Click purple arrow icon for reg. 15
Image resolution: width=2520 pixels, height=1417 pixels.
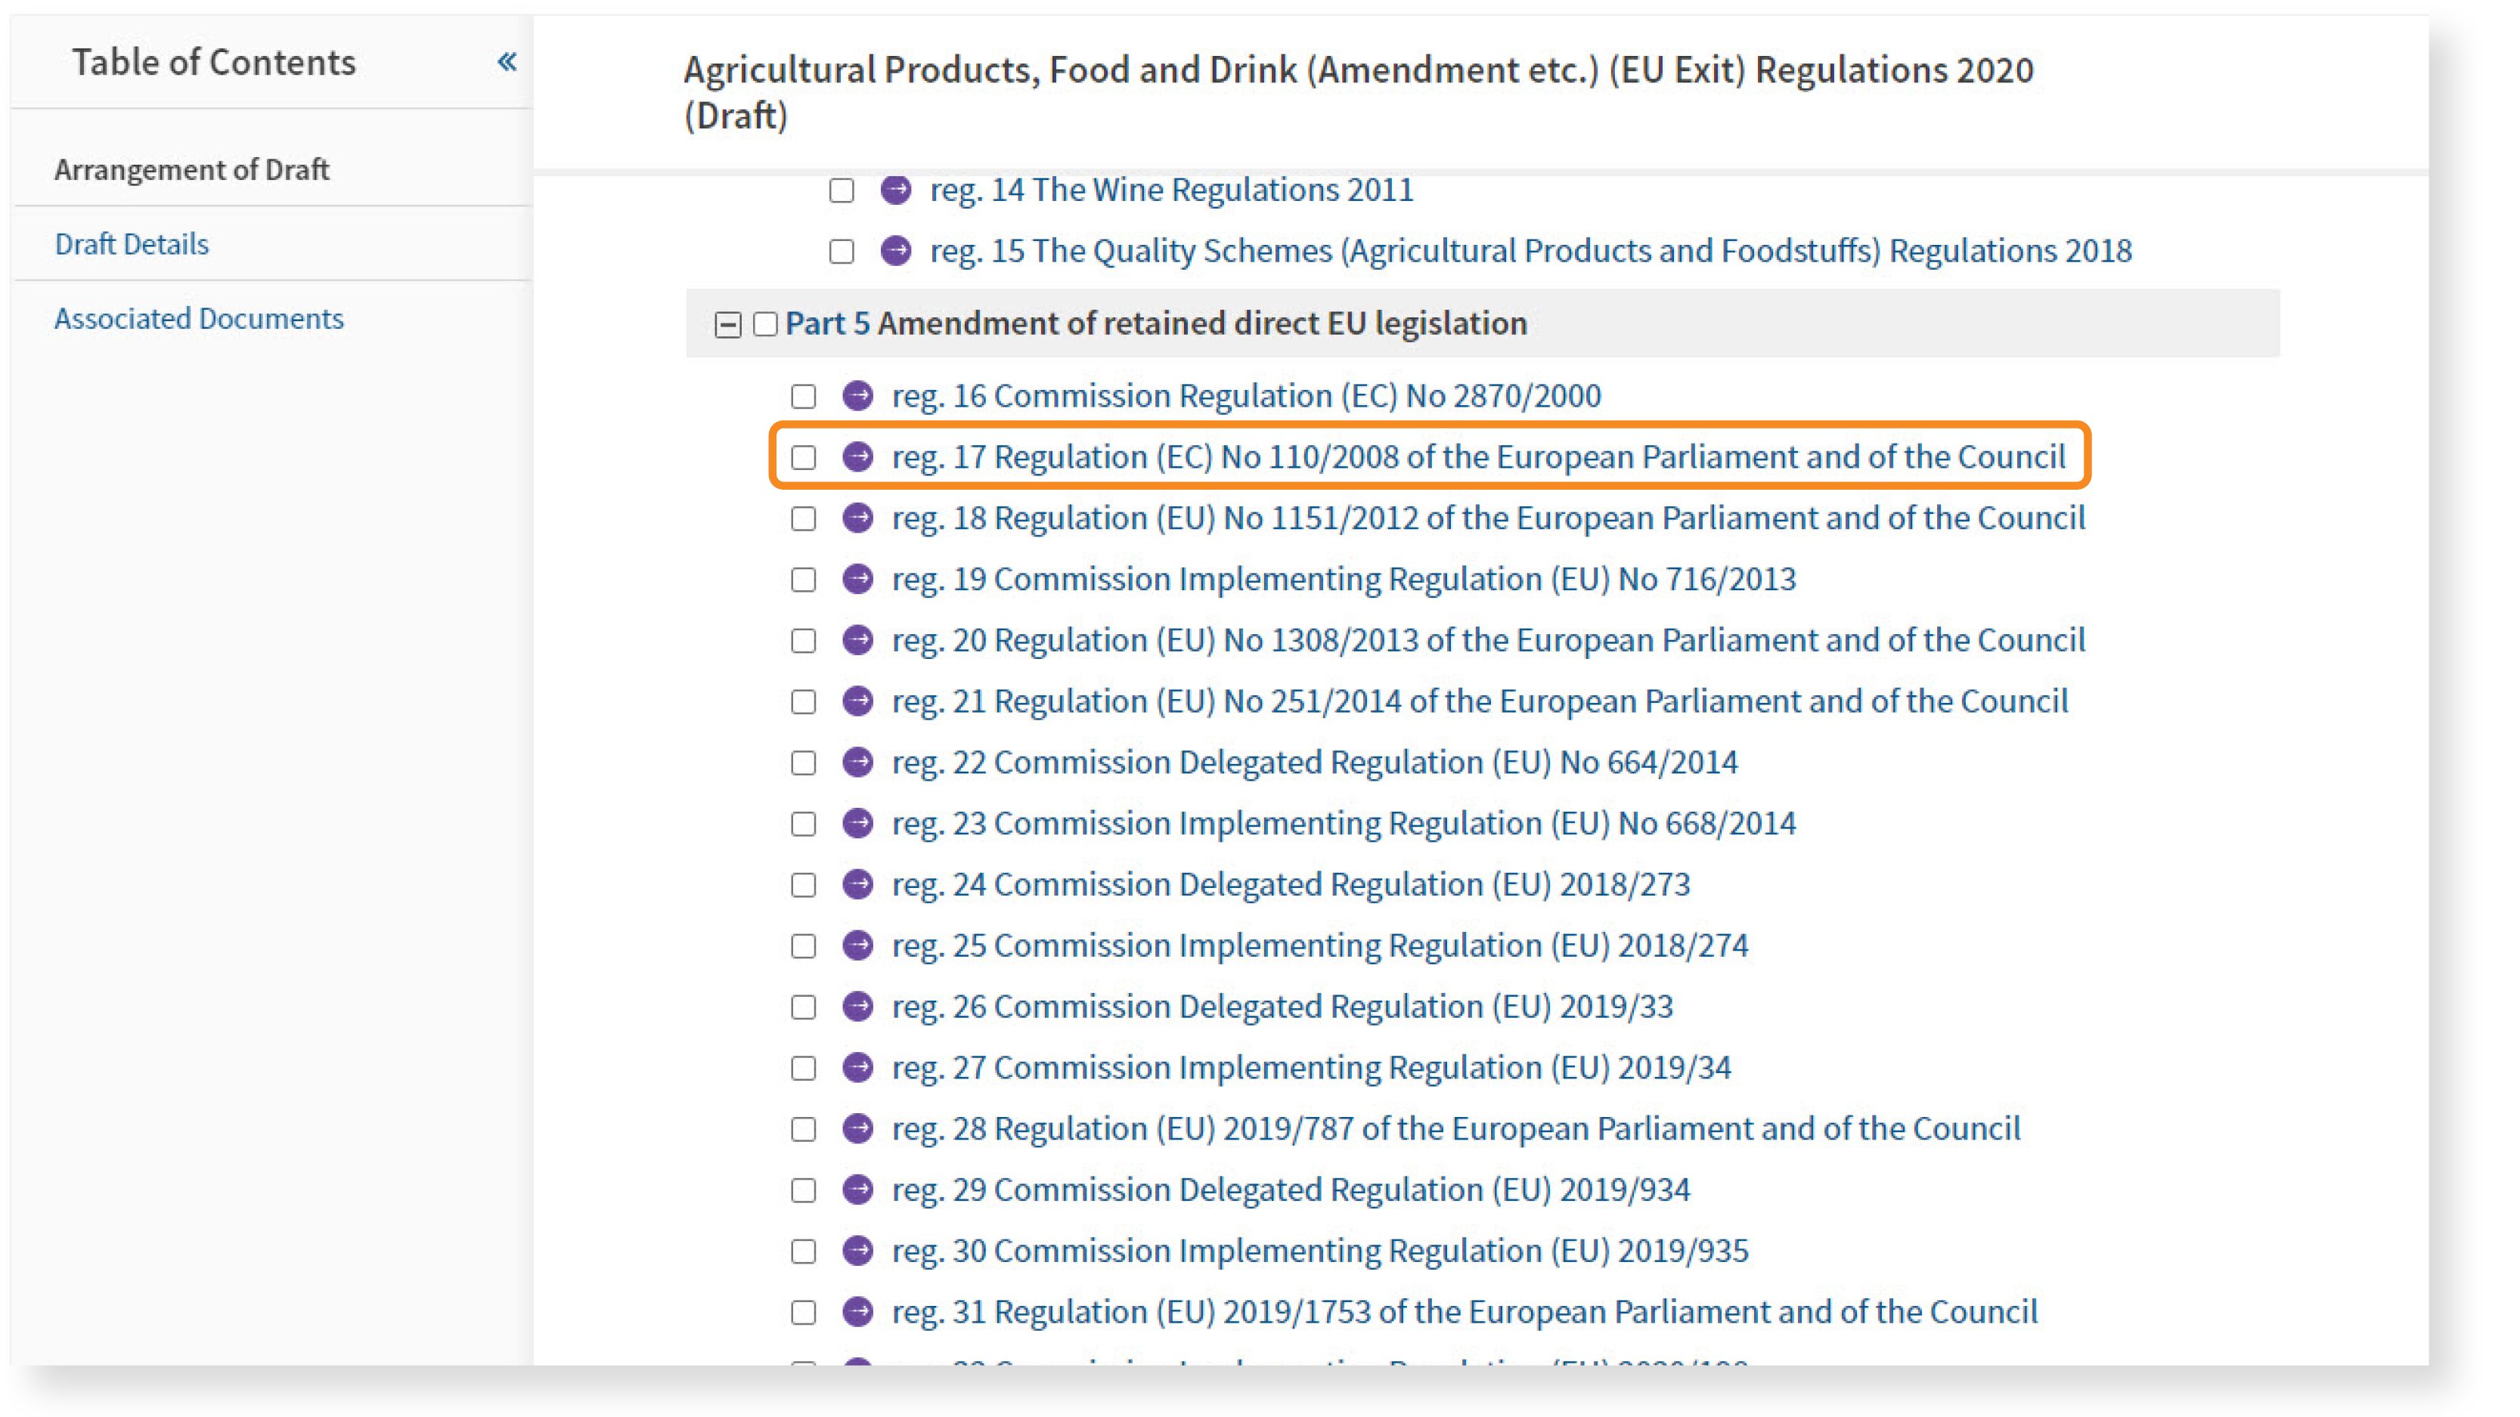(895, 252)
